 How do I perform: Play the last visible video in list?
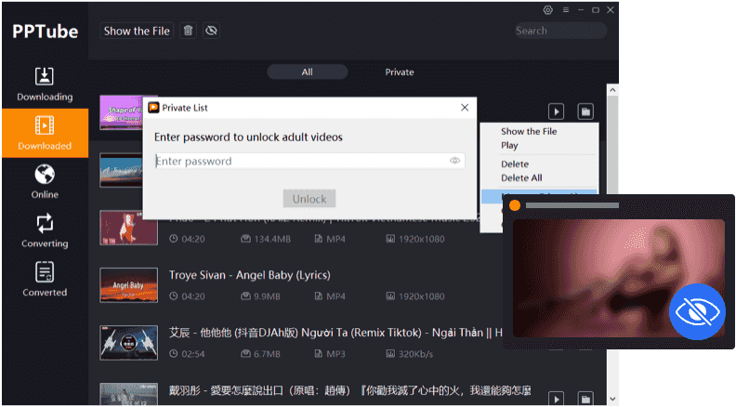557,399
